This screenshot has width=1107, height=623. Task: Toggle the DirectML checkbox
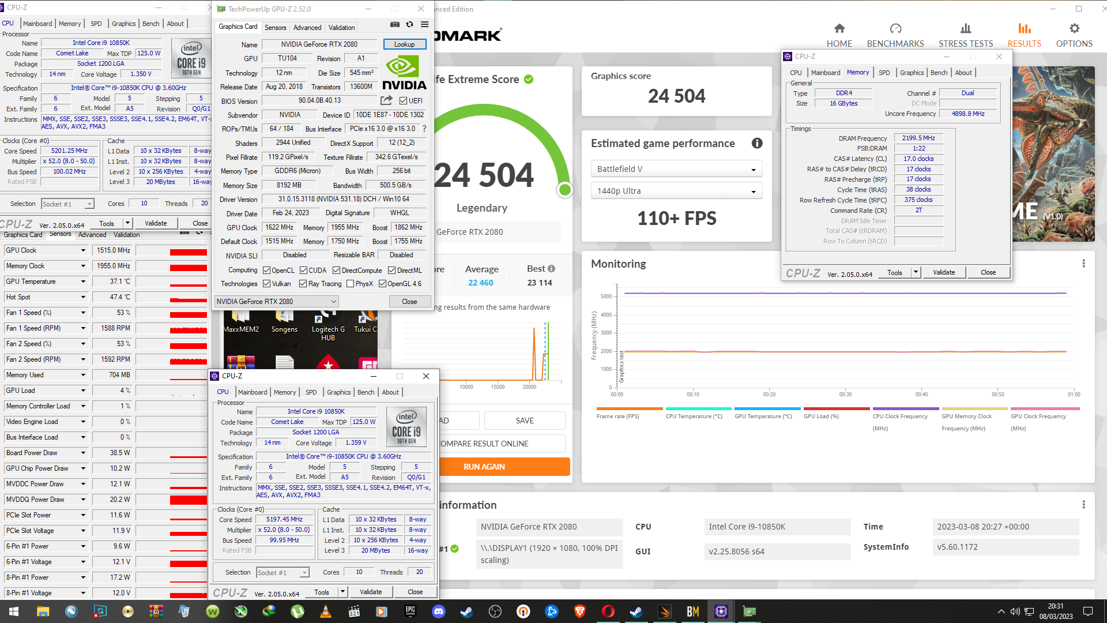391,271
